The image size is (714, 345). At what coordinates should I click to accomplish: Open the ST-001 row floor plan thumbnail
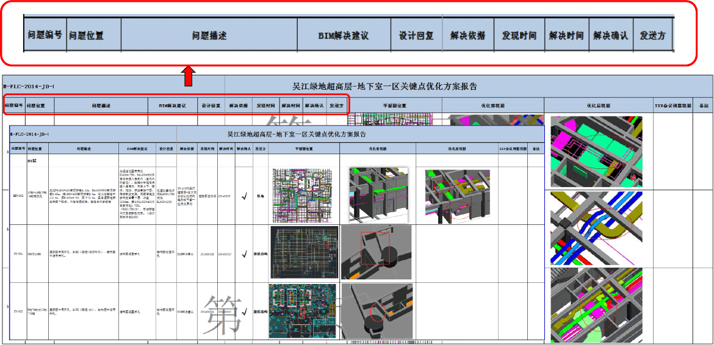pos(304,253)
